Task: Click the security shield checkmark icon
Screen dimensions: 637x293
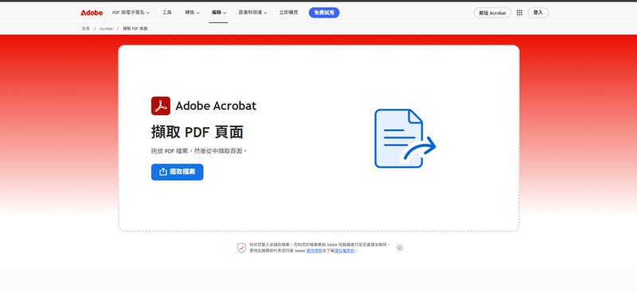Action: click(241, 248)
